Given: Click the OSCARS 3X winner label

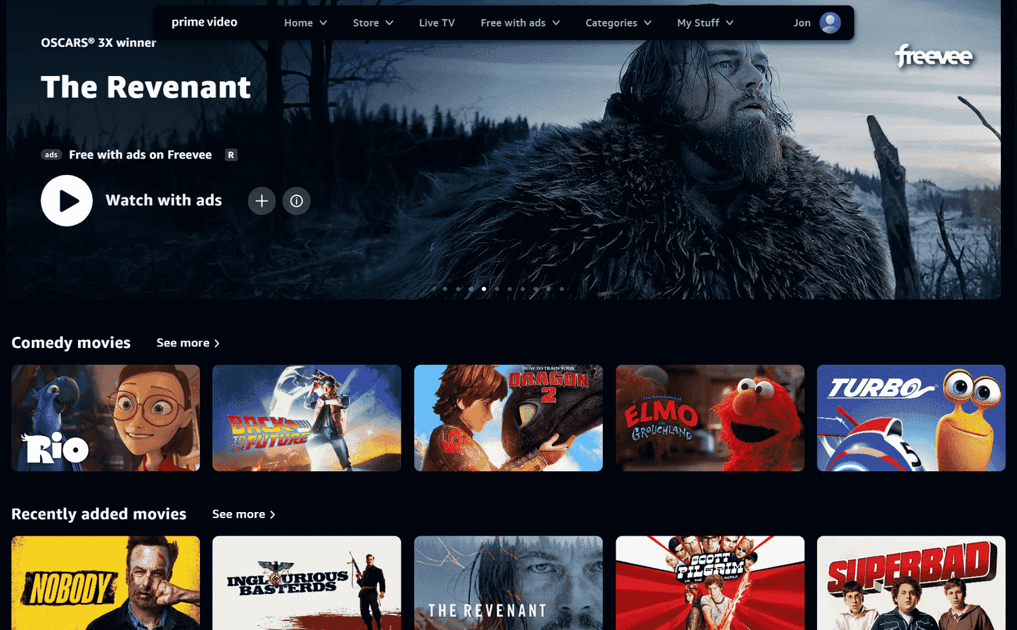Looking at the screenshot, I should point(98,43).
